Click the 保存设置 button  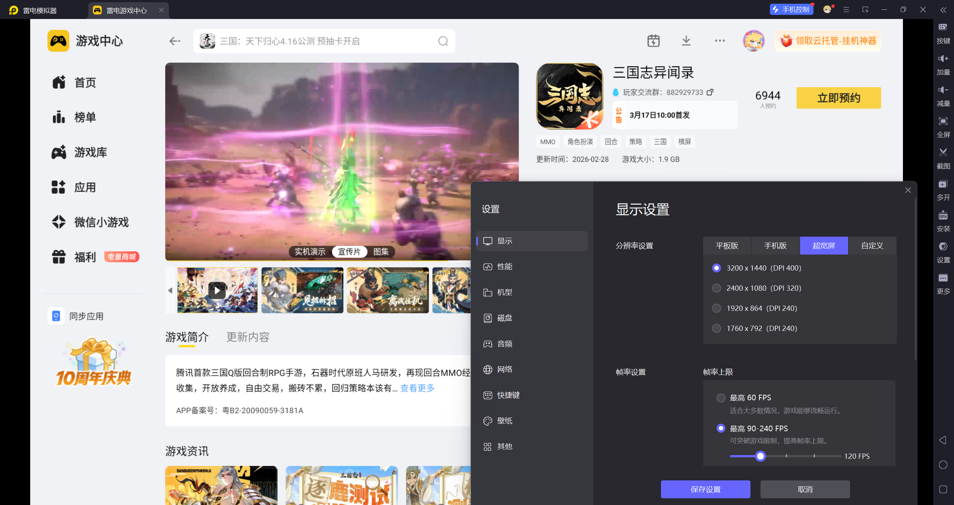[705, 489]
